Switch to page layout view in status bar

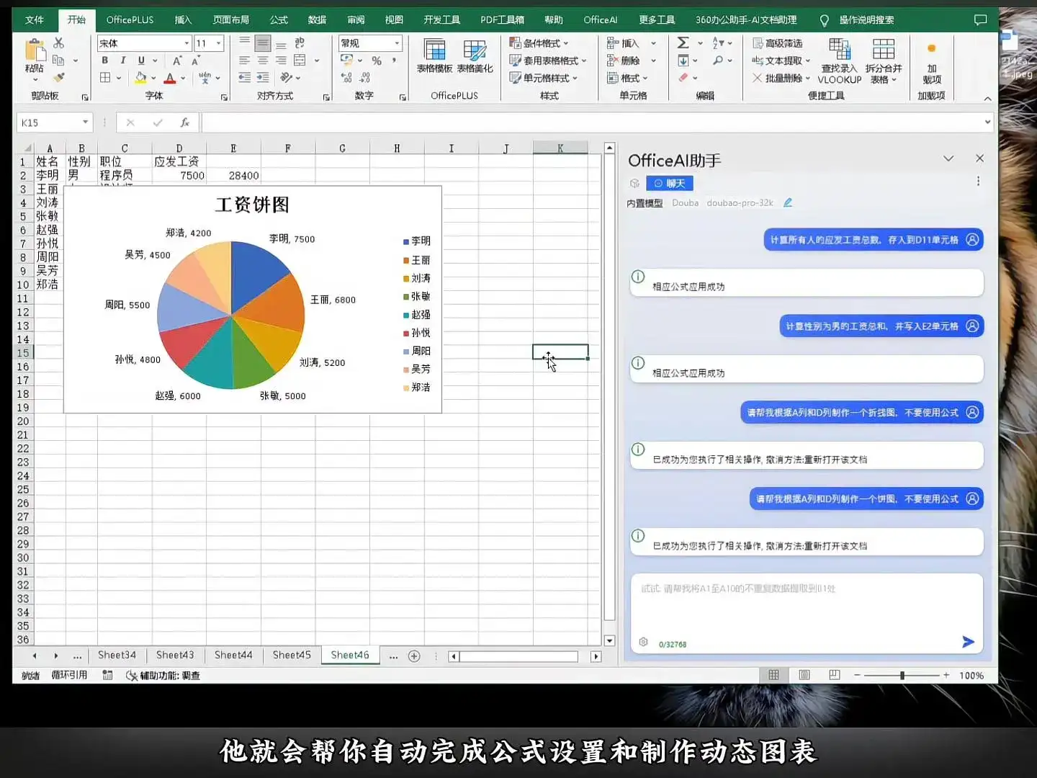(x=804, y=675)
